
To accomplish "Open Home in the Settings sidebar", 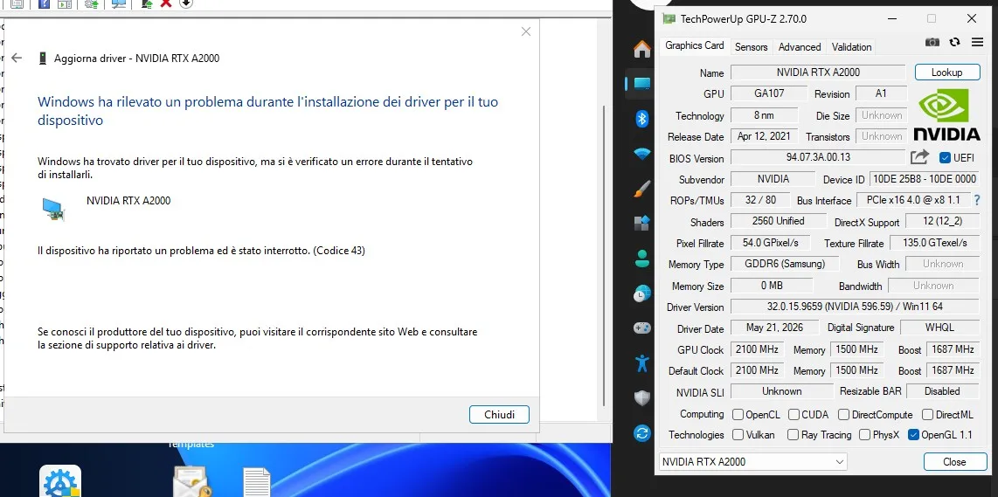I will 641,49.
